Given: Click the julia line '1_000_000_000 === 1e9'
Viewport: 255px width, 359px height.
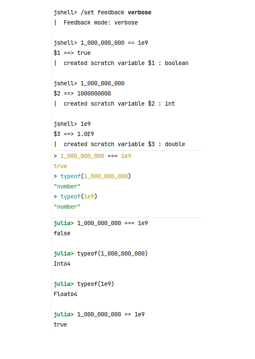Looking at the screenshot, I should 101,223.
